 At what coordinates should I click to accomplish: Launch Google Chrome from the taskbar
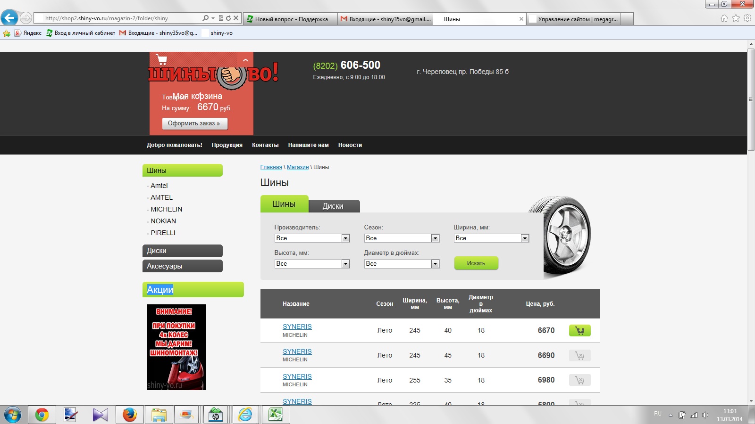click(x=42, y=415)
